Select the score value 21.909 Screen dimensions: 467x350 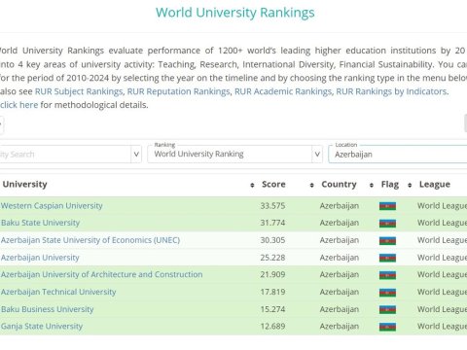272,274
